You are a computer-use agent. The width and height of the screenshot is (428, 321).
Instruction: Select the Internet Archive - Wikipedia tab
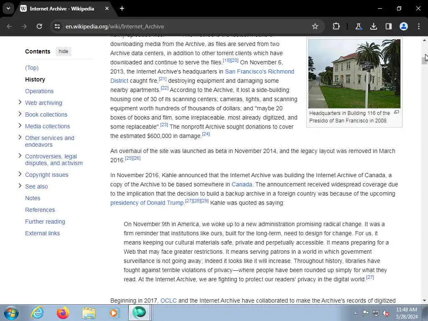[x=62, y=9]
